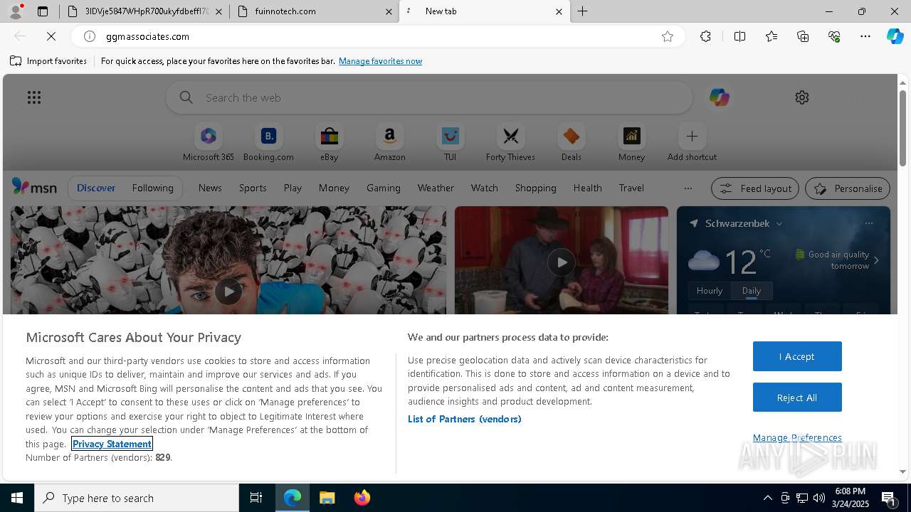Click the Search the web box
Image resolution: width=911 pixels, height=512 pixels.
[x=429, y=97]
